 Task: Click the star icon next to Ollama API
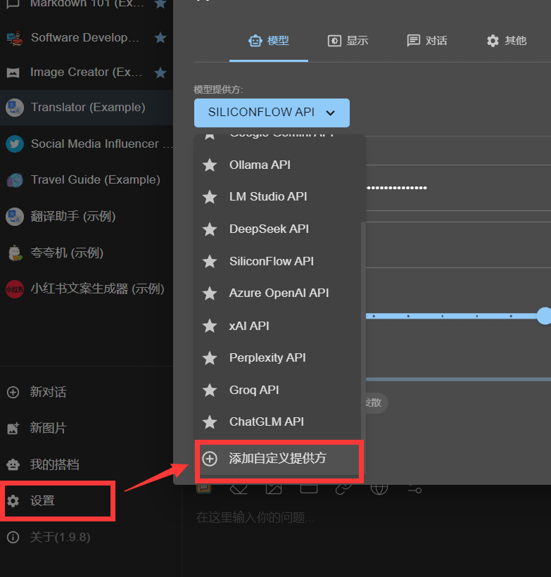(210, 165)
